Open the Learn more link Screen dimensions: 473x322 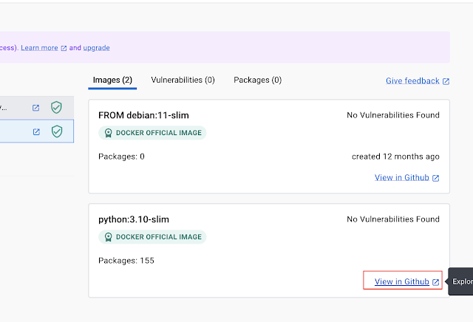tap(39, 48)
